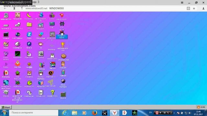Open the Contact us icon
The image size is (207, 116).
click(29, 92)
